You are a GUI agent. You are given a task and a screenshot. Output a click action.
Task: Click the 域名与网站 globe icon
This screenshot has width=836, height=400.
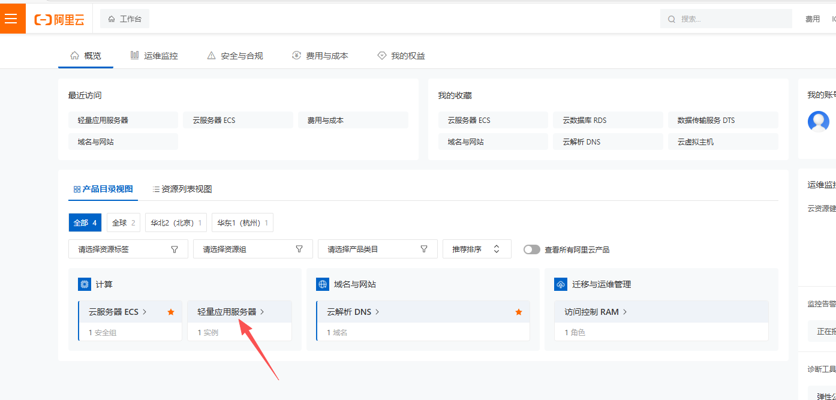(322, 284)
